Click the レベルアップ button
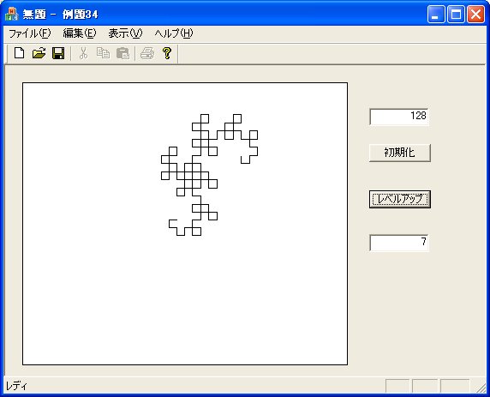This screenshot has width=490, height=397. tap(400, 199)
